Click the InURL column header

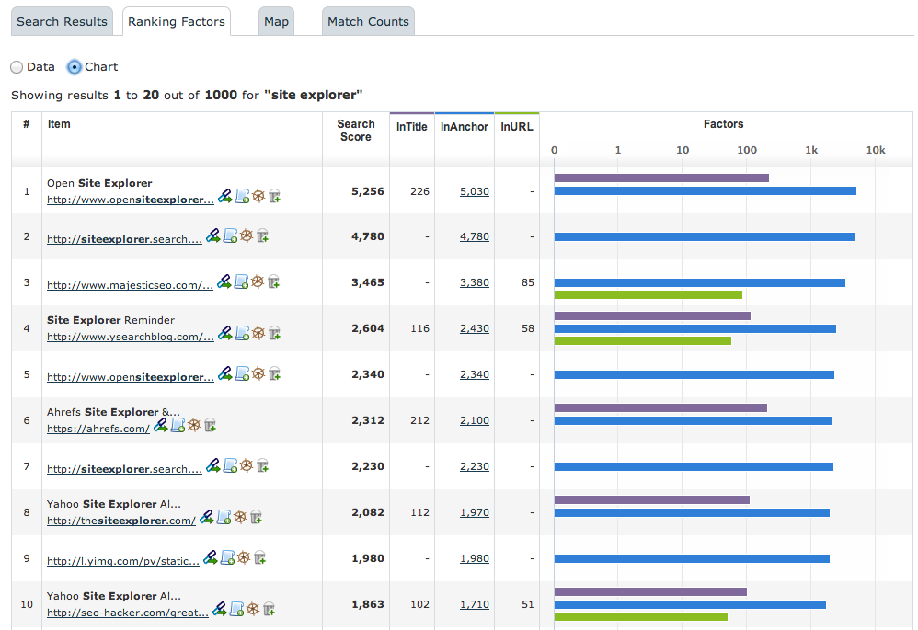pyautogui.click(x=517, y=127)
